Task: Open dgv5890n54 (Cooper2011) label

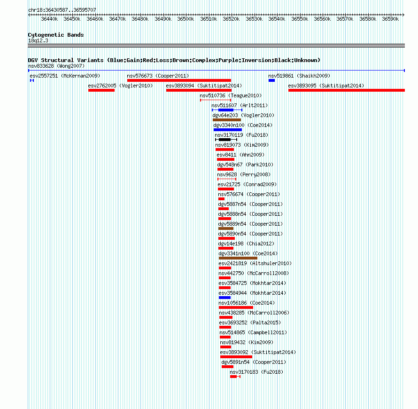Action: click(x=251, y=234)
